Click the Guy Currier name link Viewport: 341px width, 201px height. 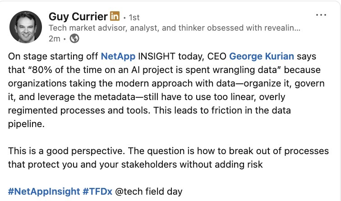(78, 17)
